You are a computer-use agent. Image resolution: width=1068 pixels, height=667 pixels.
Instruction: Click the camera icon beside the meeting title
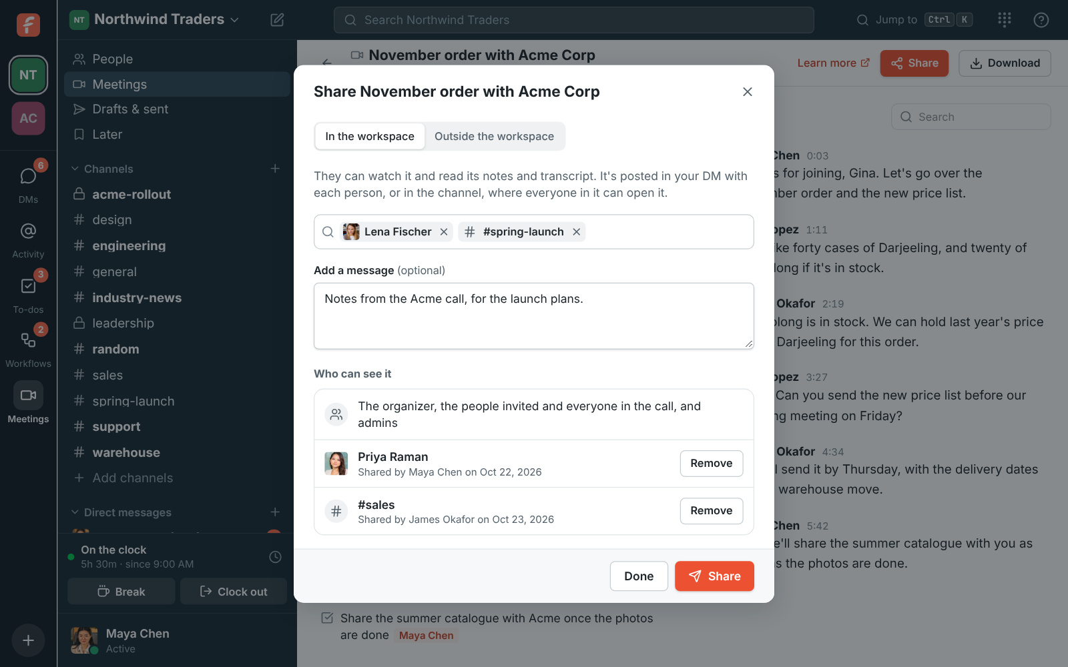pos(357,55)
